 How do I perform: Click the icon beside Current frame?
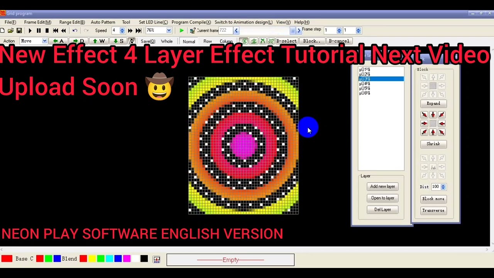click(x=192, y=31)
